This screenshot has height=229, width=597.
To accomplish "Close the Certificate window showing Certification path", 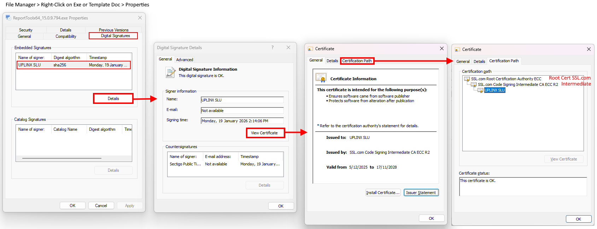I will coord(589,49).
